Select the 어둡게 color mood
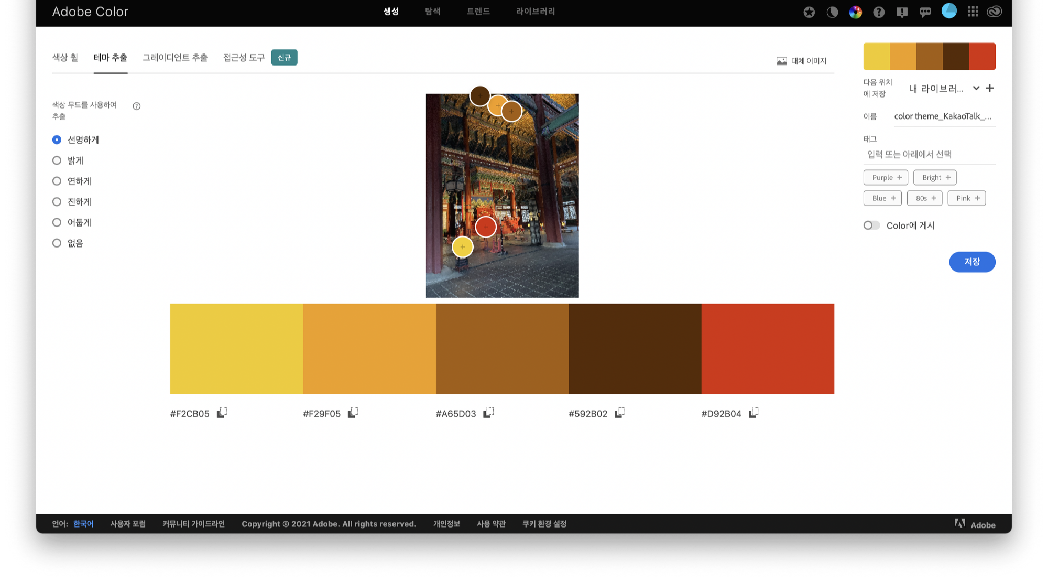This screenshot has width=1048, height=581. tap(57, 222)
